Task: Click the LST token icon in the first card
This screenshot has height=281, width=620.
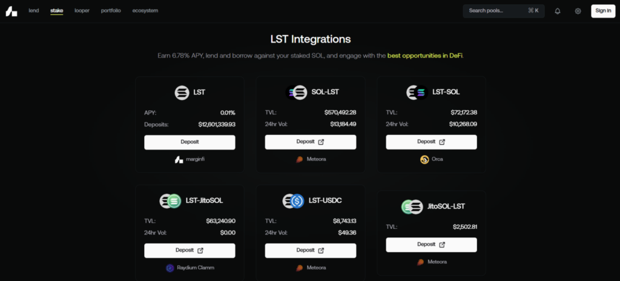Action: pos(182,93)
